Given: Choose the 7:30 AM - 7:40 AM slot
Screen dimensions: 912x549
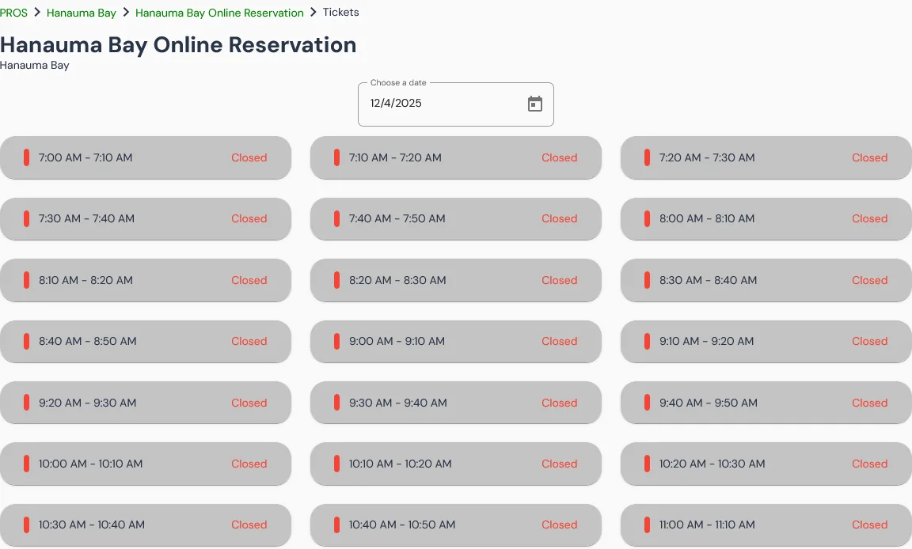Looking at the screenshot, I should click(x=146, y=219).
